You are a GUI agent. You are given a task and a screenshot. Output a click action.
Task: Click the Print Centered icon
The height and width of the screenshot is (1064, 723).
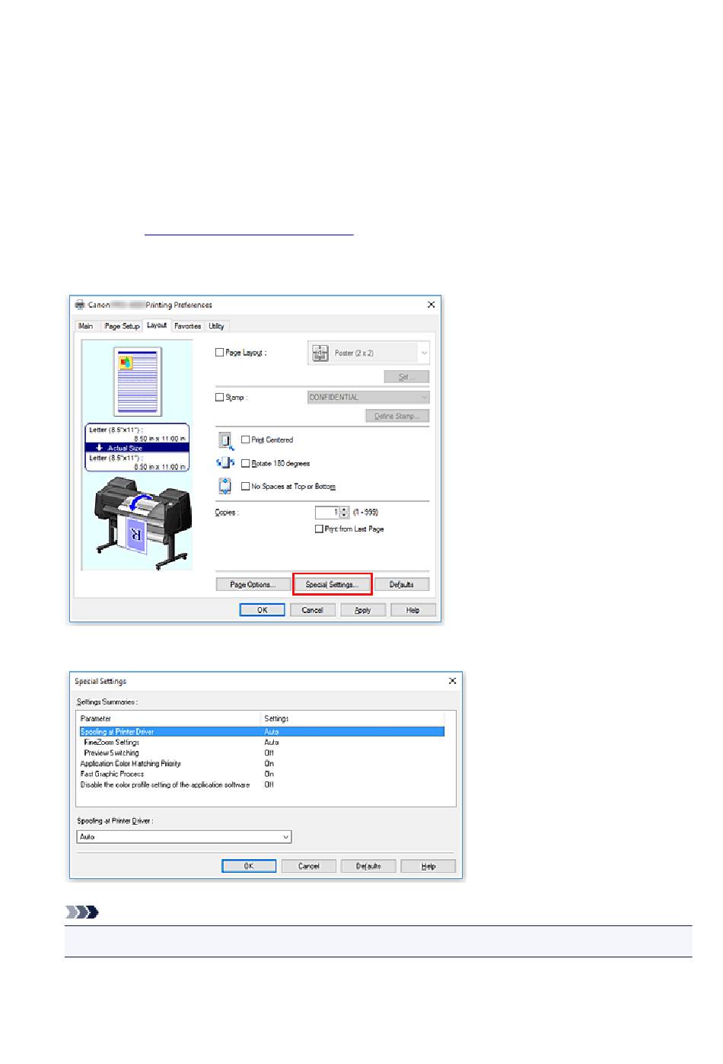pyautogui.click(x=226, y=441)
